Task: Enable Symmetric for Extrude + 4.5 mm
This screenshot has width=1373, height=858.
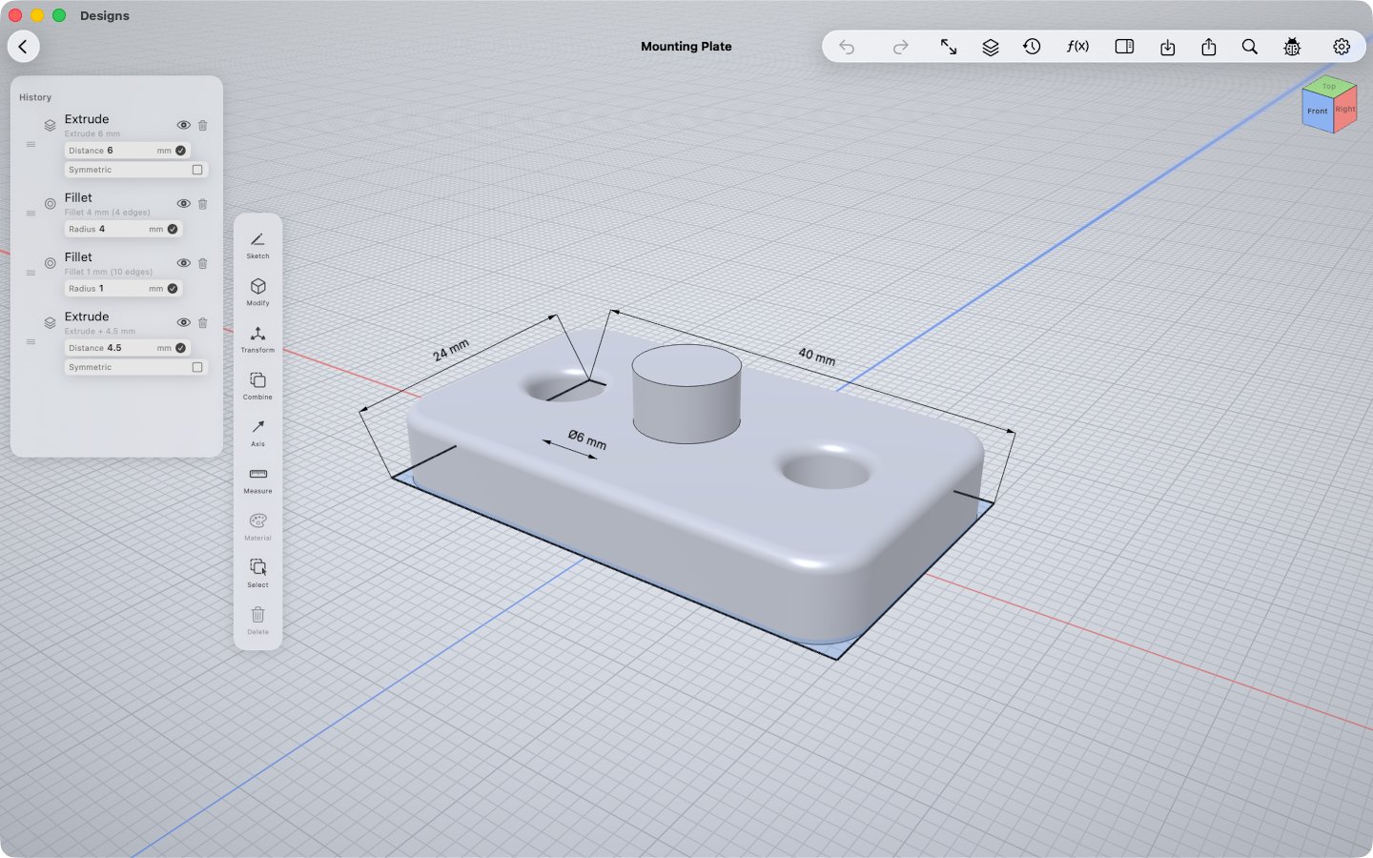Action: click(x=197, y=367)
